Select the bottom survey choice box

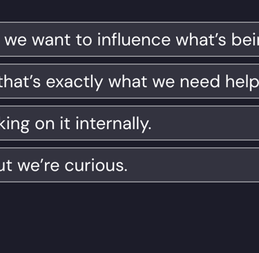129,165
